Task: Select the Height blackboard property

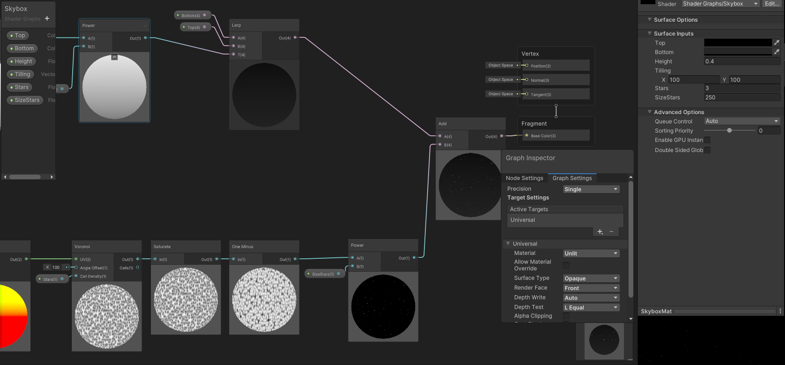Action: pos(21,61)
